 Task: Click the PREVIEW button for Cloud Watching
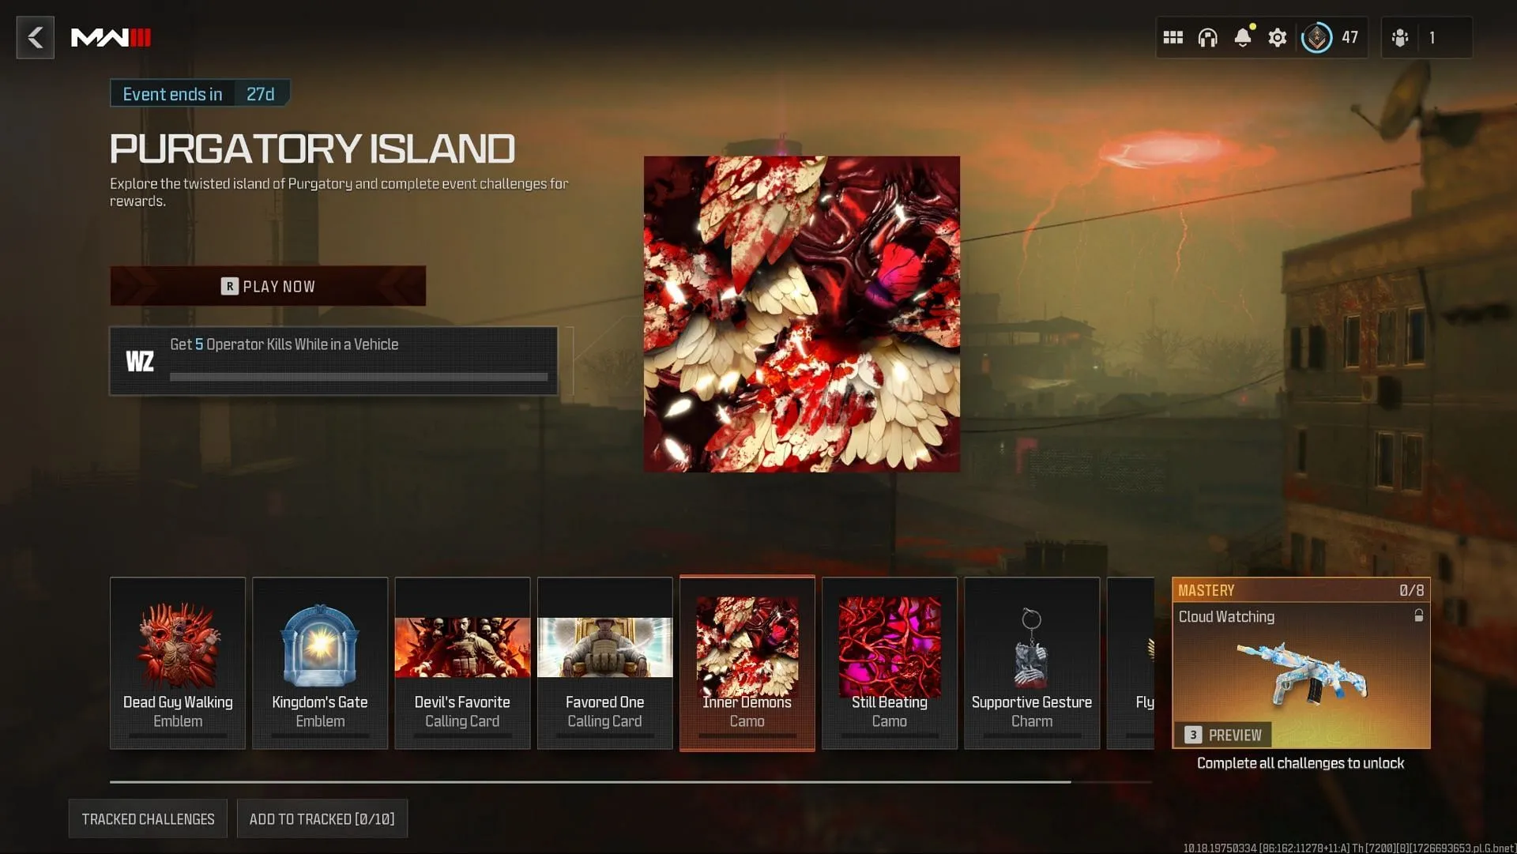pos(1233,735)
